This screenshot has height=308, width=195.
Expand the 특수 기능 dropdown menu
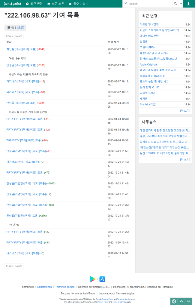78,4
